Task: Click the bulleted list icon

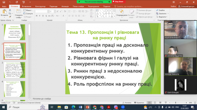Action: point(70,11)
